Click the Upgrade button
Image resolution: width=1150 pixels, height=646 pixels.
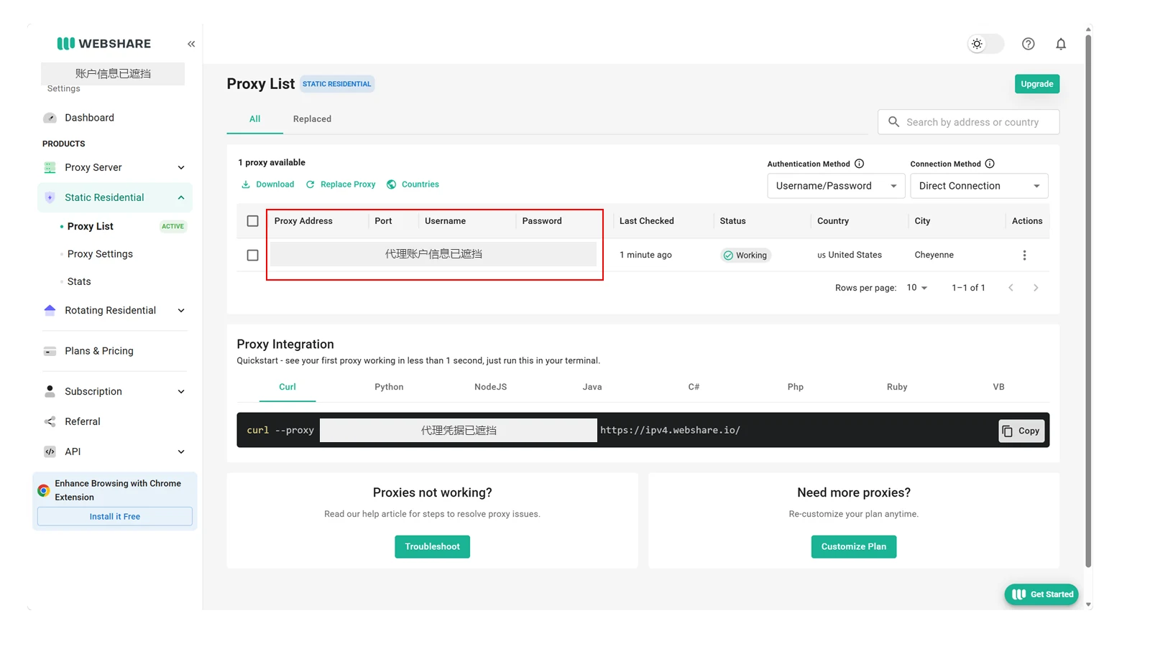[1037, 84]
